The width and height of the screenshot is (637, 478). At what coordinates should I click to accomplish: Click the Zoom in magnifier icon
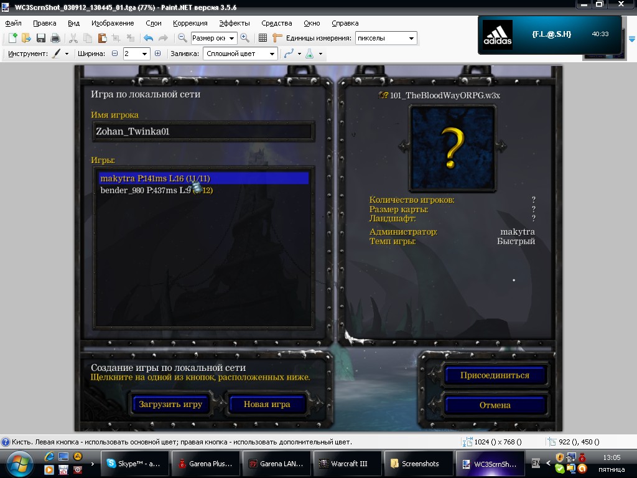[x=244, y=38]
